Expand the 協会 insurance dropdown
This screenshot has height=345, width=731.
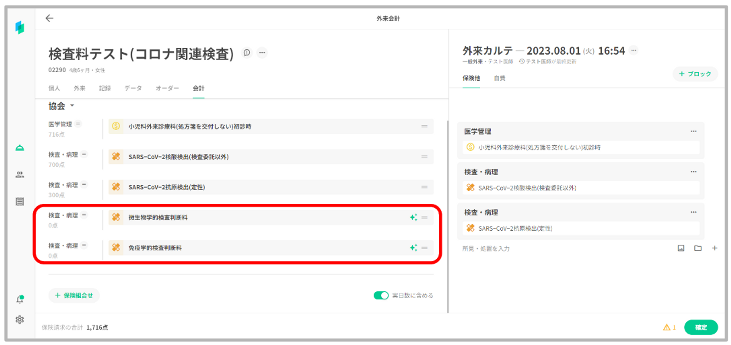tap(72, 106)
